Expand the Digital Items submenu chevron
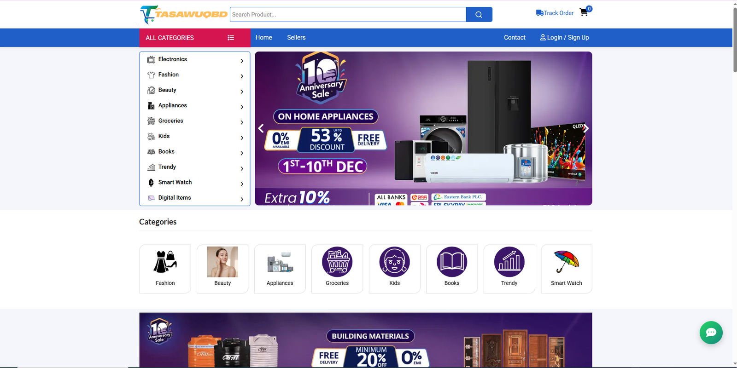This screenshot has width=737, height=368. tap(242, 199)
